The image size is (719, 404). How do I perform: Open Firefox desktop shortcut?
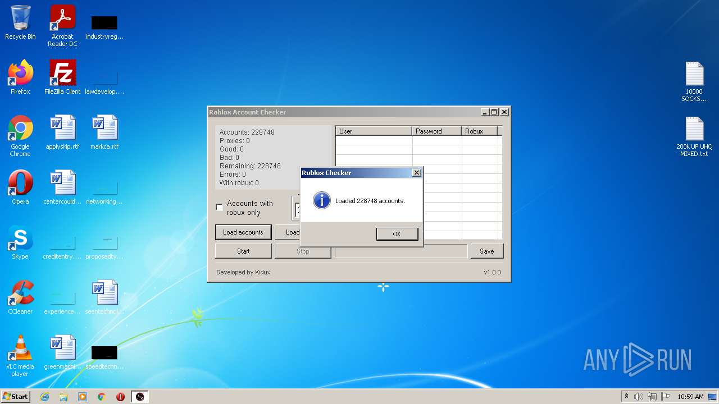point(20,77)
